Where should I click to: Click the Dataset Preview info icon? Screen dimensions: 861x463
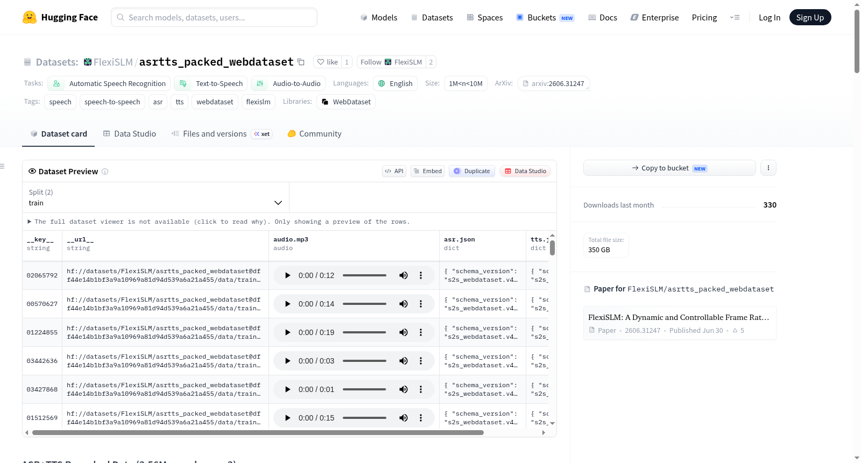point(105,172)
